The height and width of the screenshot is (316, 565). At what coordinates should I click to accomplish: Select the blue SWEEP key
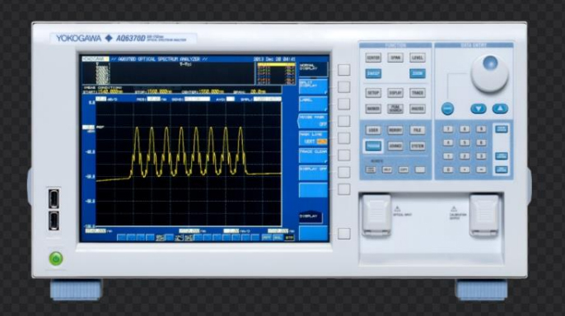(x=373, y=73)
